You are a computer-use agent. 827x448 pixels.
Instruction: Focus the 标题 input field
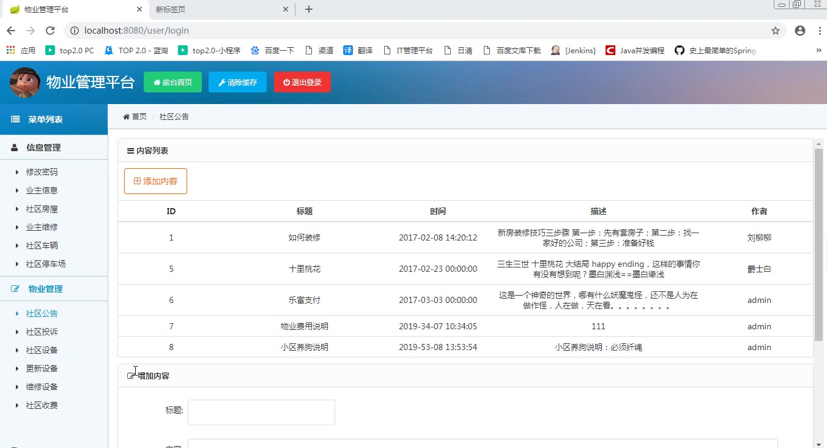coord(261,412)
